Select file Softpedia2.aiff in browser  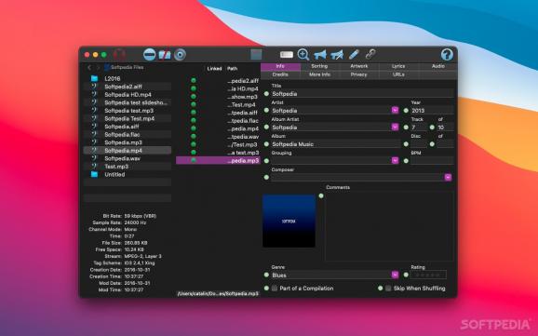[128, 87]
